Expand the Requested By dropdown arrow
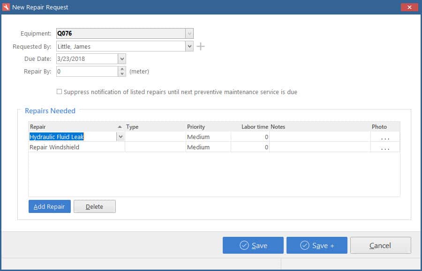 click(189, 46)
